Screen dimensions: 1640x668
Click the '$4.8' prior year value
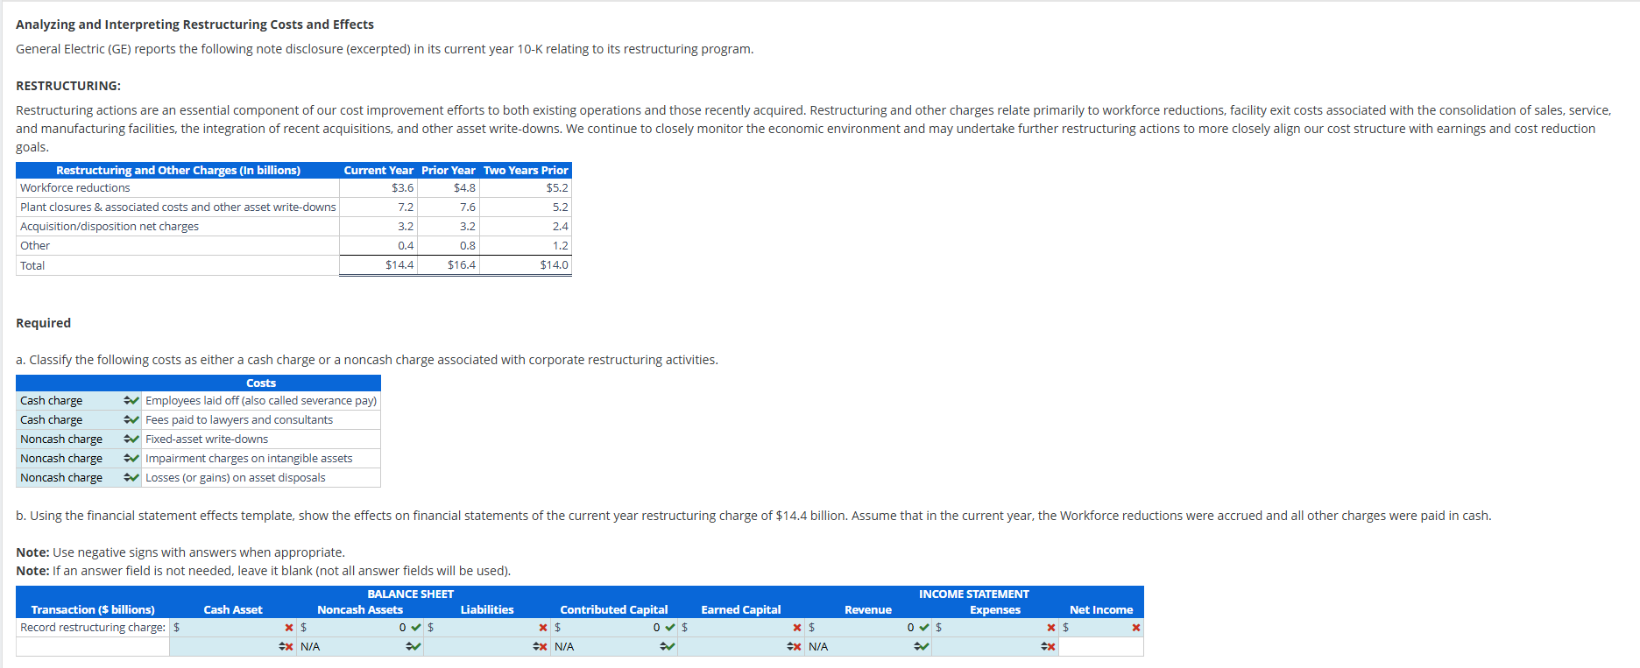(x=464, y=187)
